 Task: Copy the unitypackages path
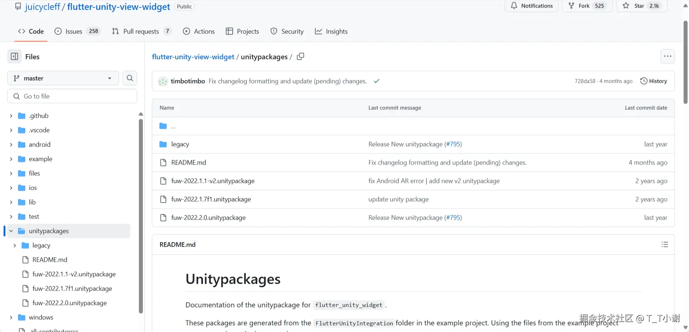point(300,57)
